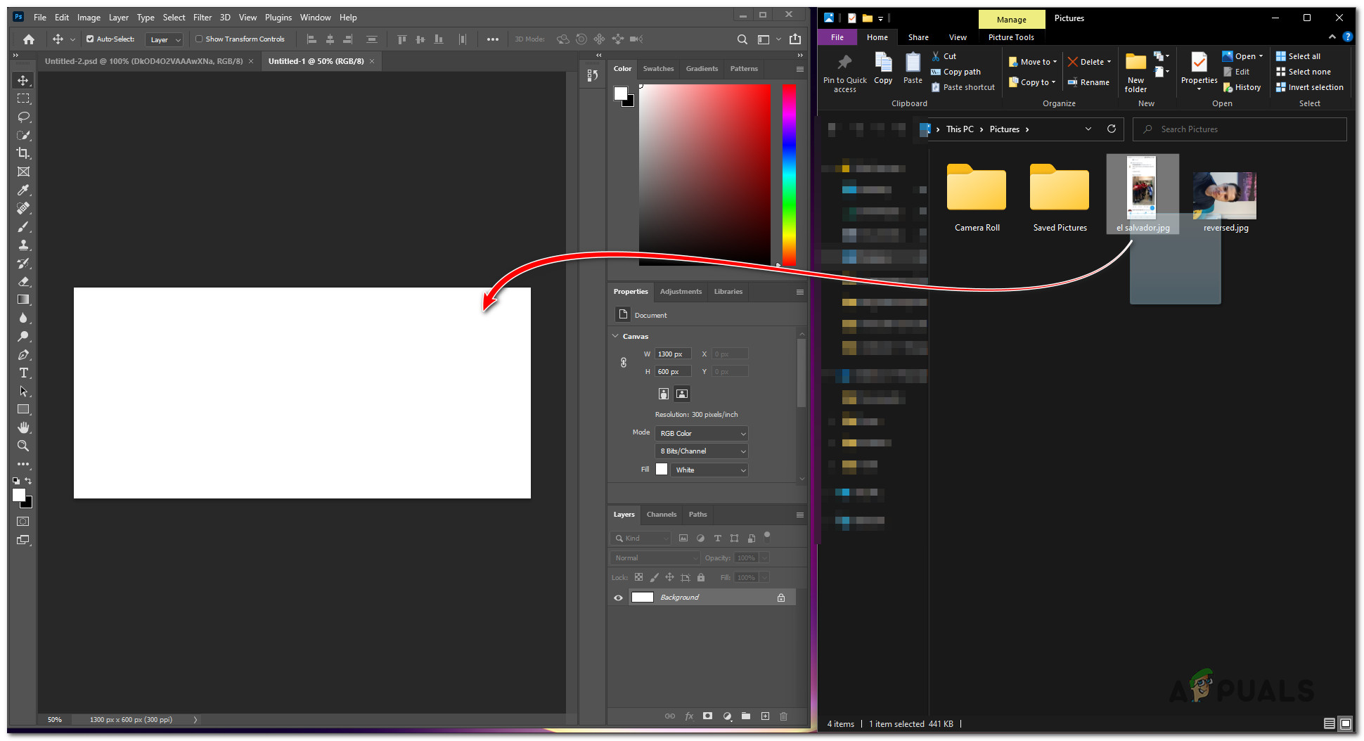The image size is (1364, 741).
Task: Open the Image menu in Photoshop
Action: click(89, 18)
